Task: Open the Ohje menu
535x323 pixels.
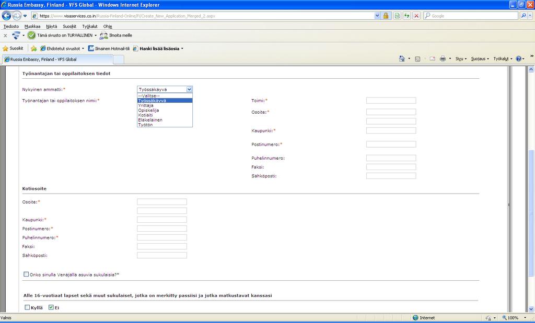Action: 108,26
